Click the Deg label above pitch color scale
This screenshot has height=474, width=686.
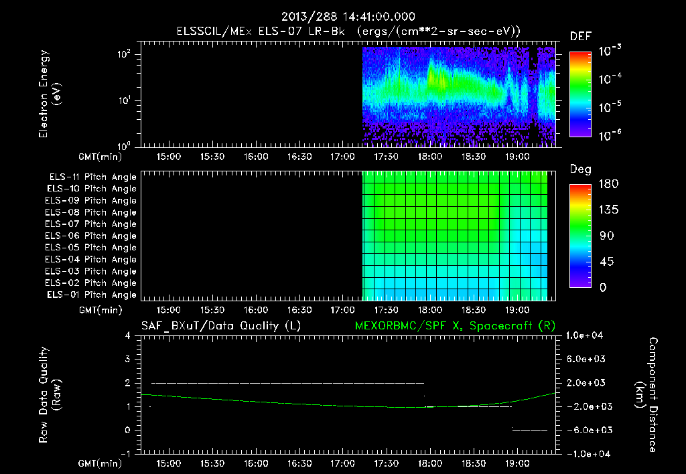pos(581,169)
